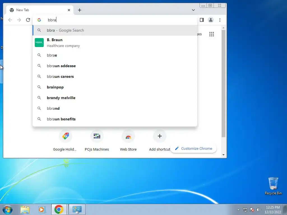
Task: Click the B. Braun green logo thumbnail
Action: click(39, 43)
